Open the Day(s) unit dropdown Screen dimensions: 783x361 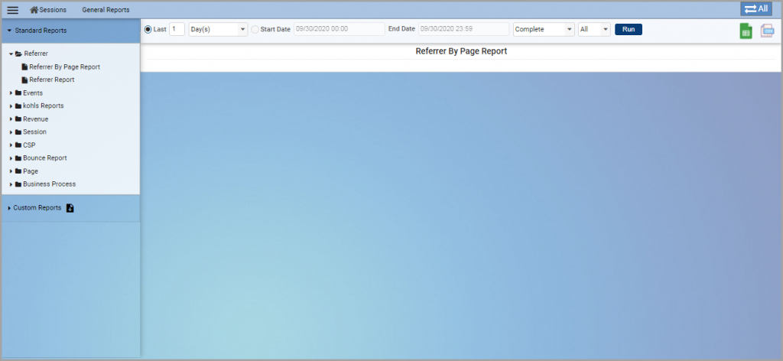[218, 30]
